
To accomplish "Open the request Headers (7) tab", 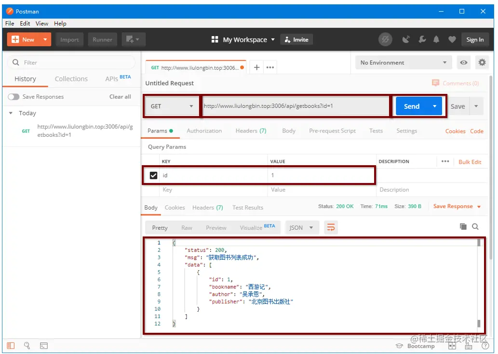I will tap(251, 131).
